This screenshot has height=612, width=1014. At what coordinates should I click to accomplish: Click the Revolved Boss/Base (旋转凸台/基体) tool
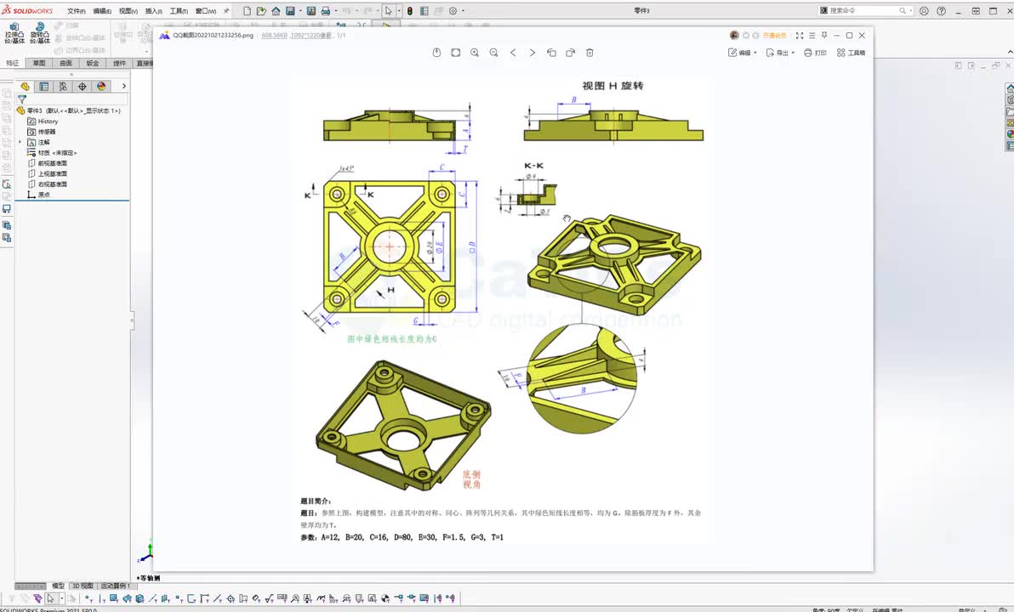coord(39,33)
